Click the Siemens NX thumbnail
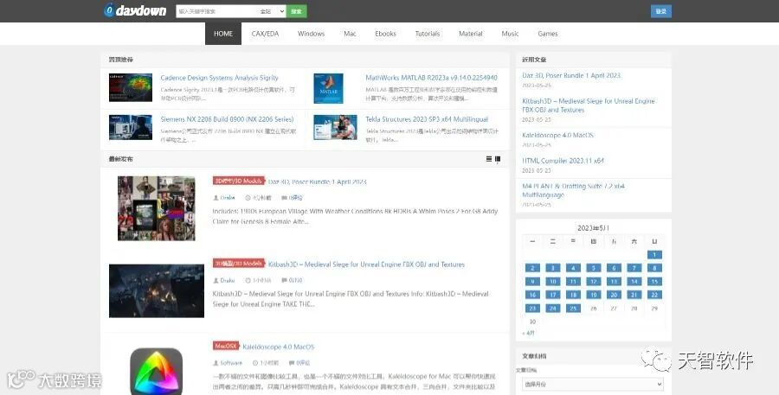This screenshot has width=779, height=395. (x=131, y=128)
